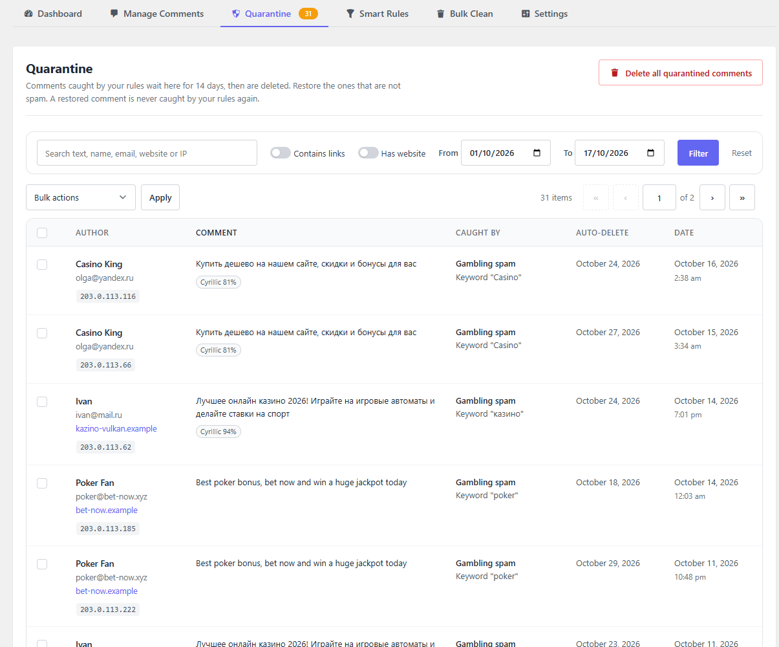The height and width of the screenshot is (647, 779).
Task: Open the Settings tab
Action: pos(545,14)
